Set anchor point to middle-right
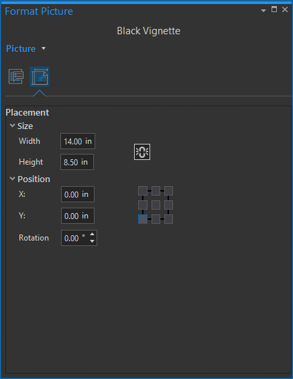The height and width of the screenshot is (379, 293). click(168, 205)
